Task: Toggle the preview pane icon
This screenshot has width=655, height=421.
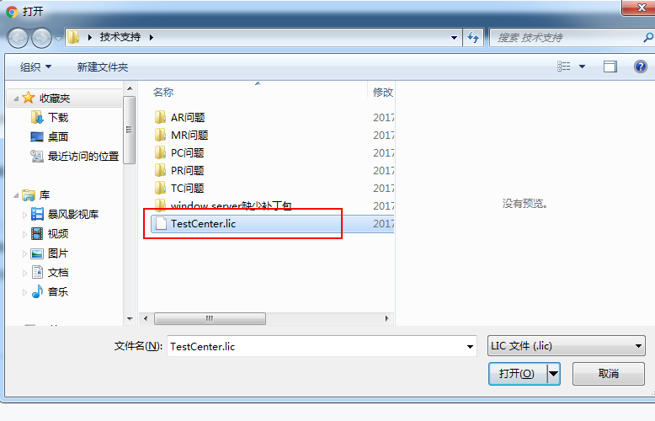Action: click(x=610, y=67)
